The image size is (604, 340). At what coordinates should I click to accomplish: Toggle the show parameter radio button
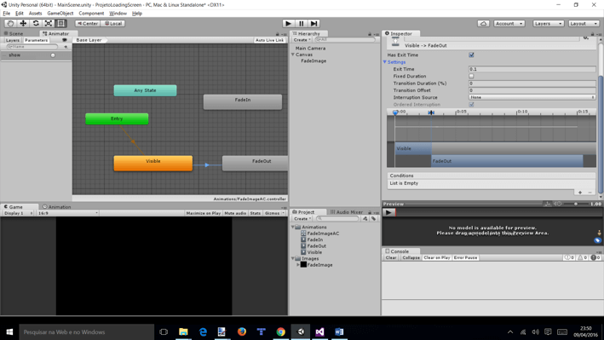53,55
